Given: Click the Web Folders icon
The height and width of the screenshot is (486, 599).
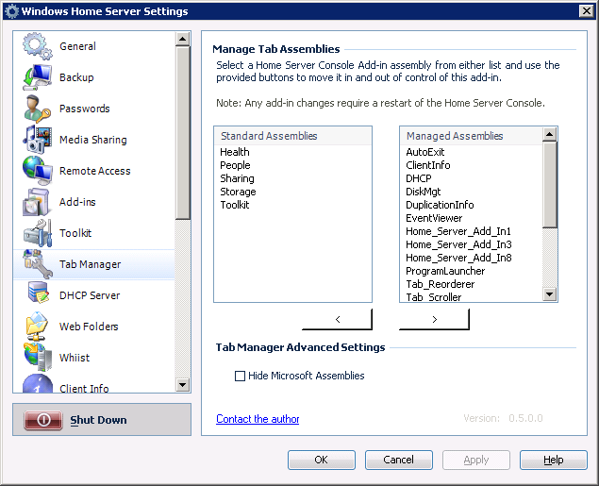Looking at the screenshot, I should 37,327.
